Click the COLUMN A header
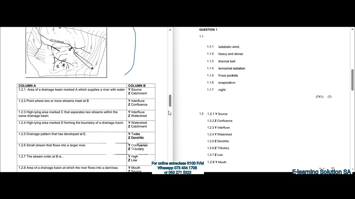355x199 pixels. (x=27, y=86)
